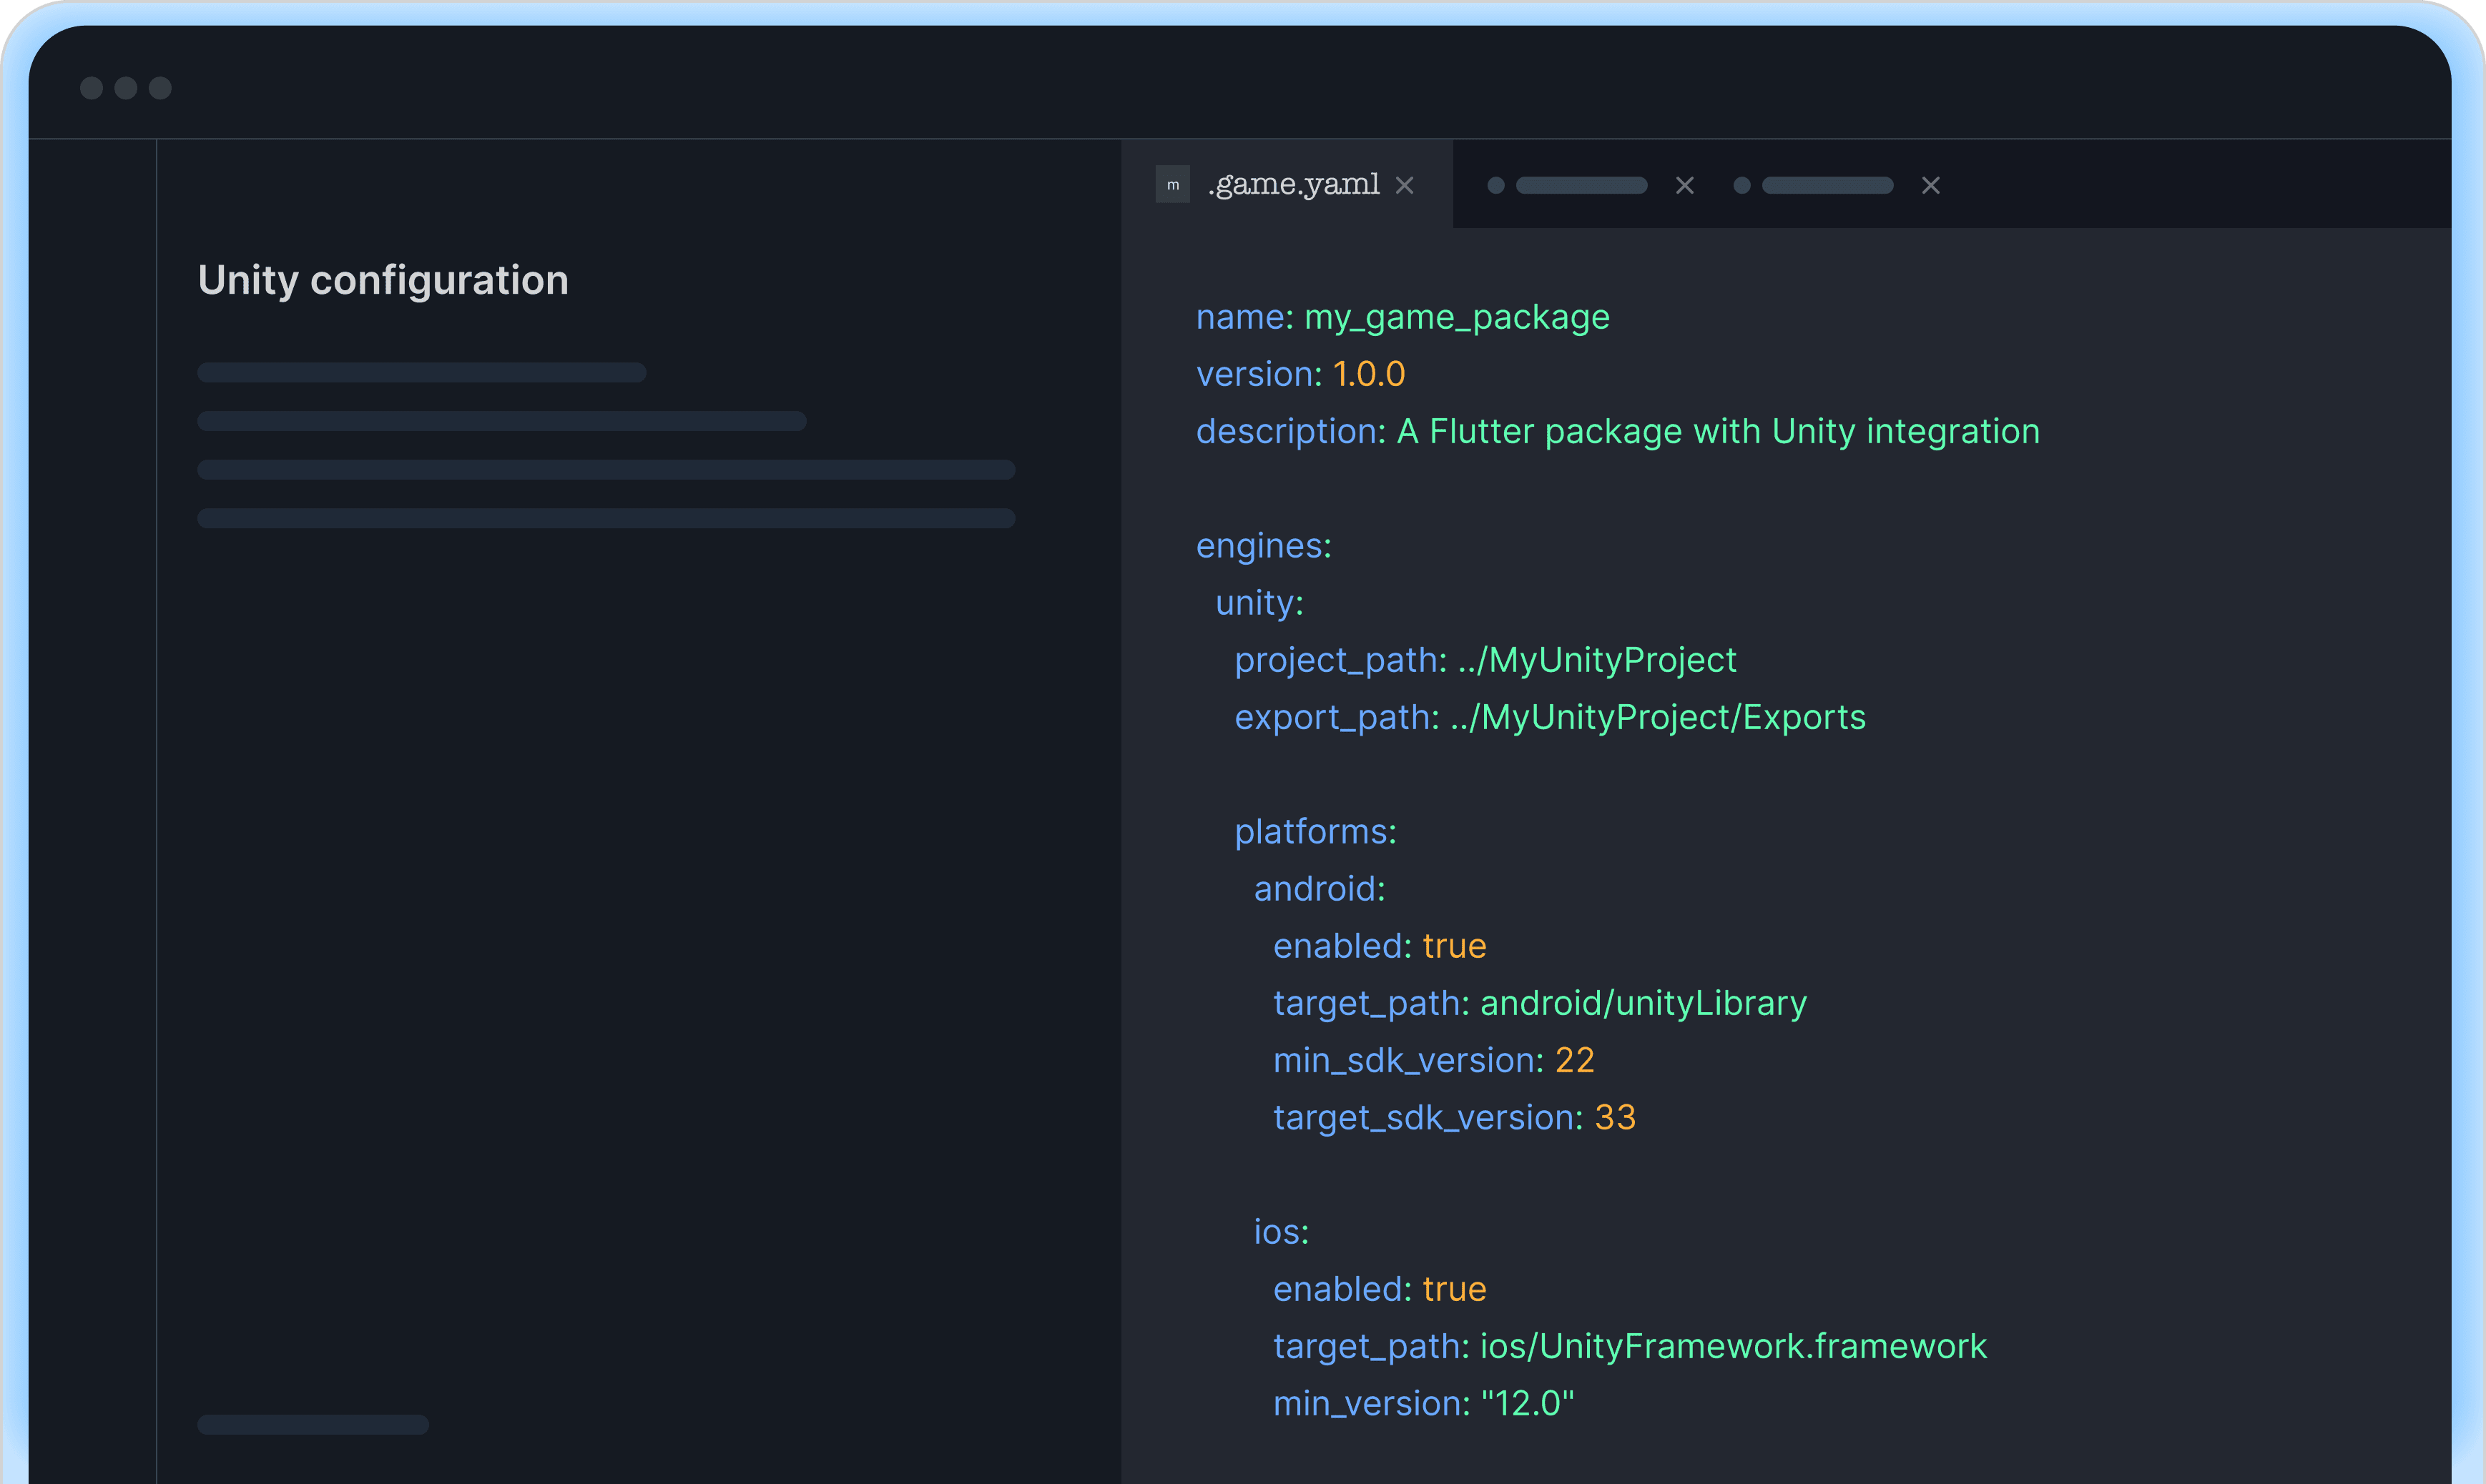The width and height of the screenshot is (2486, 1484).
Task: Click the Unity configuration heading
Action: point(383,280)
